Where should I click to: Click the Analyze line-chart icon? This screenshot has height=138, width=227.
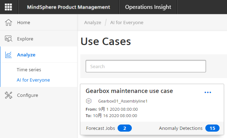coord(9,55)
